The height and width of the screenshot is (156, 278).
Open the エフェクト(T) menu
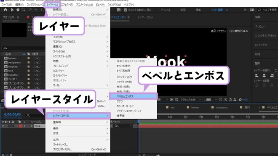tap(67, 5)
